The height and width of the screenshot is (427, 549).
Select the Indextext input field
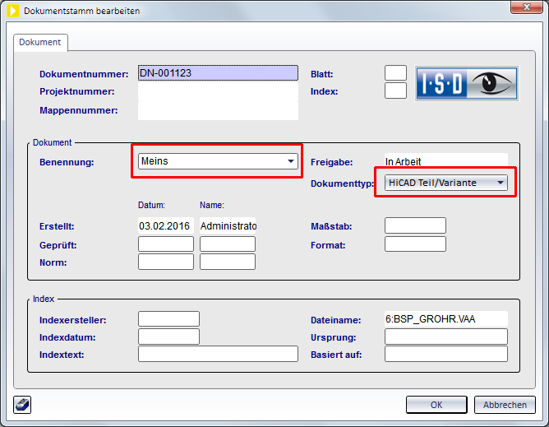point(218,355)
